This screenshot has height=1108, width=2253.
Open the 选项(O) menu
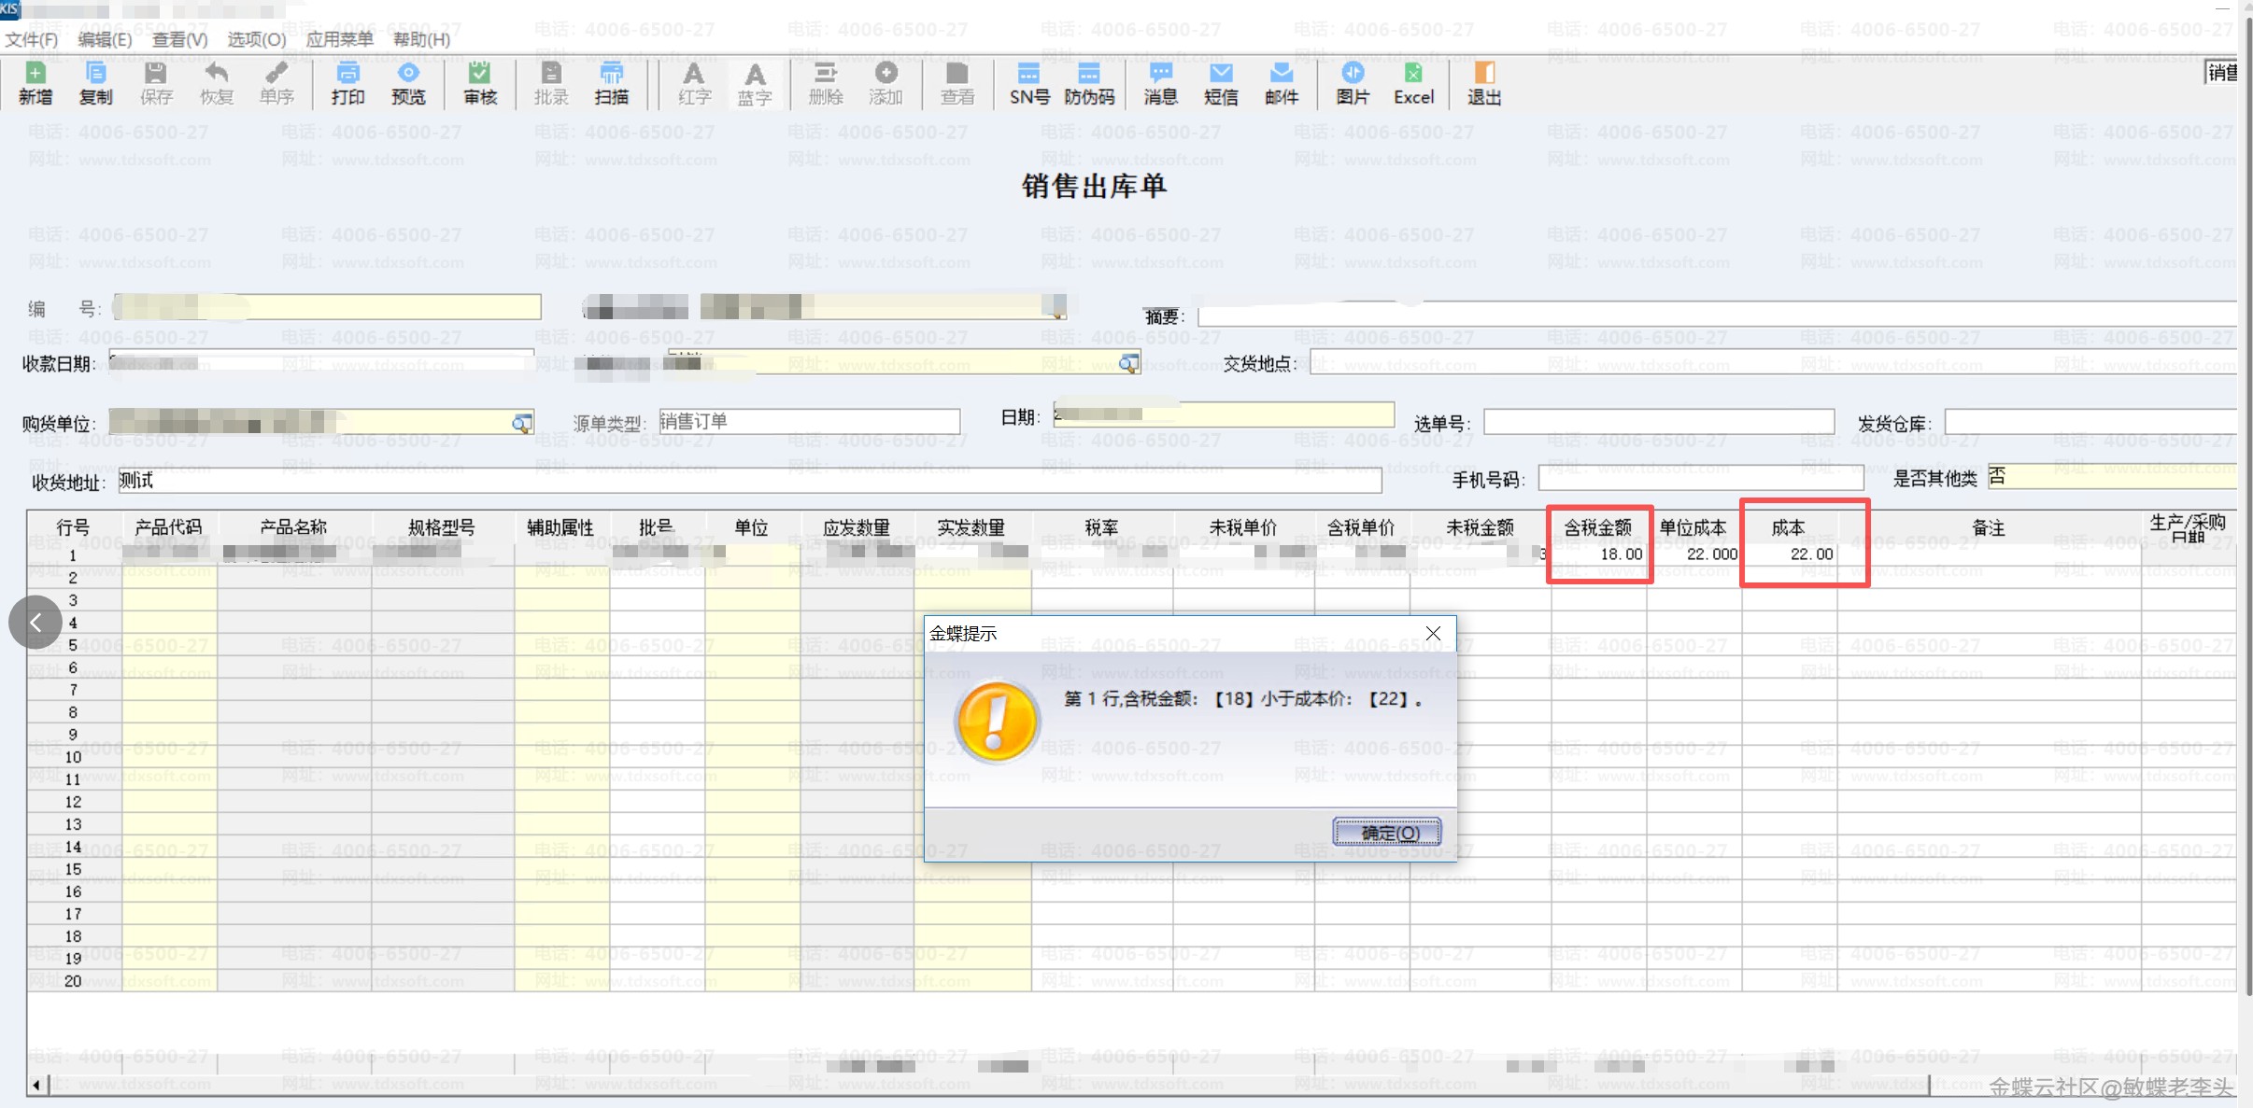pyautogui.click(x=257, y=39)
